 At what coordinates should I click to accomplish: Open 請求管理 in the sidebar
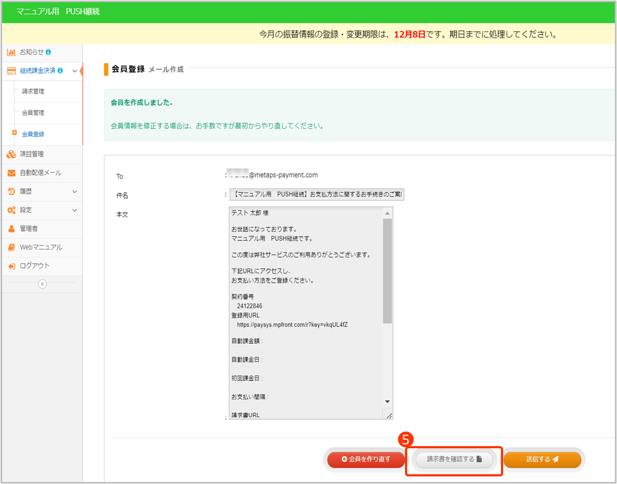(33, 91)
